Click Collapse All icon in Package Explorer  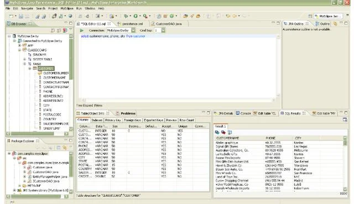59,148
